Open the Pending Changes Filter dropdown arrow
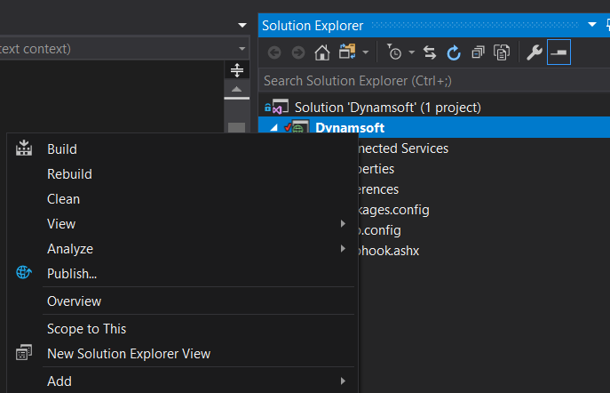 click(411, 53)
